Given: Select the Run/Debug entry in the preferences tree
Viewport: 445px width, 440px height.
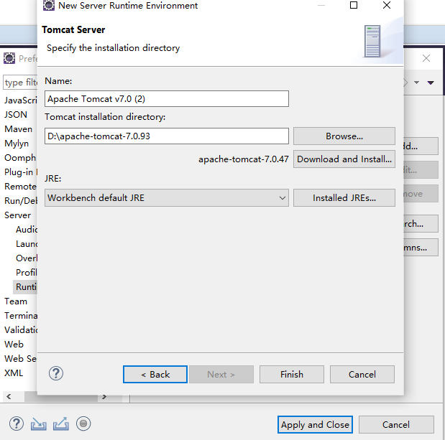Looking at the screenshot, I should [x=21, y=200].
